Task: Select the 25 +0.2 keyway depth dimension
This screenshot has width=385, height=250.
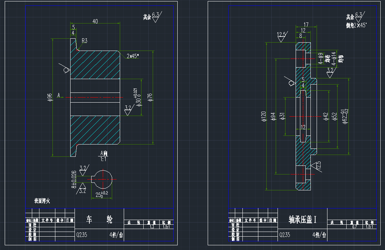Action: coord(102,194)
